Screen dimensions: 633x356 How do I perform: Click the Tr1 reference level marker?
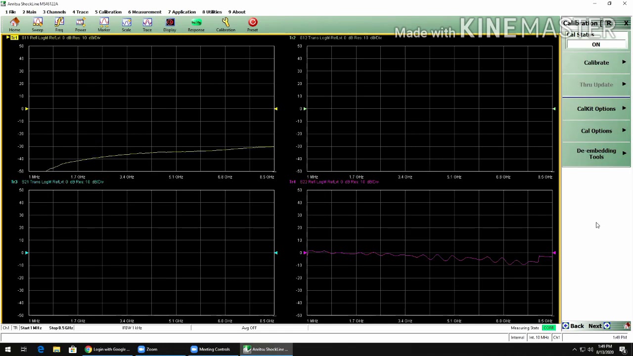tap(27, 109)
